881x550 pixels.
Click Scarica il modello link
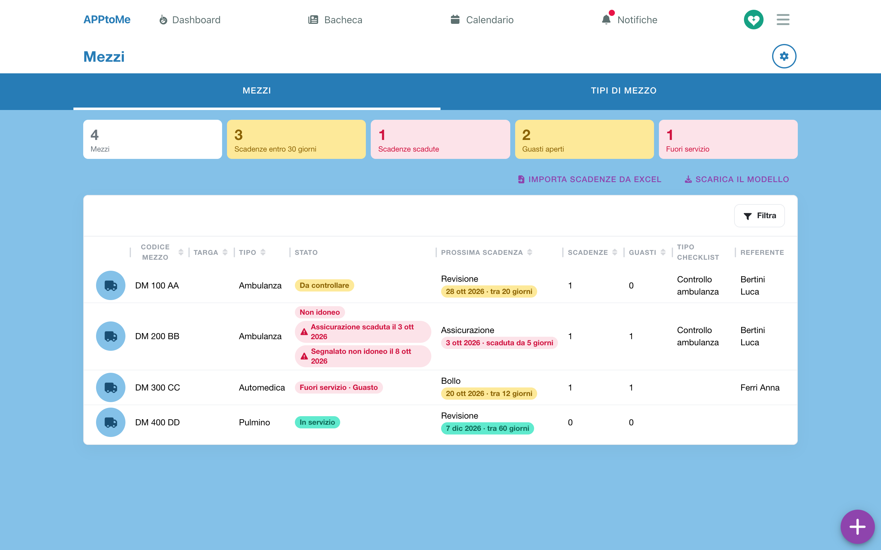pyautogui.click(x=737, y=179)
